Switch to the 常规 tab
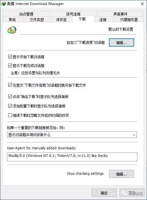Viewport: 147px width, 200px height. (x=12, y=20)
